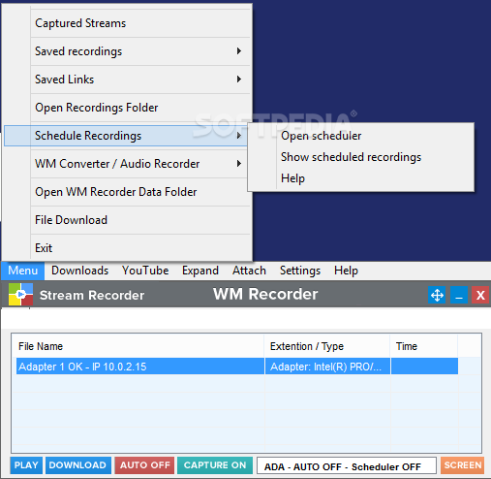Select Show scheduled recordings
Viewport: 491px width, 479px height.
coord(361,157)
